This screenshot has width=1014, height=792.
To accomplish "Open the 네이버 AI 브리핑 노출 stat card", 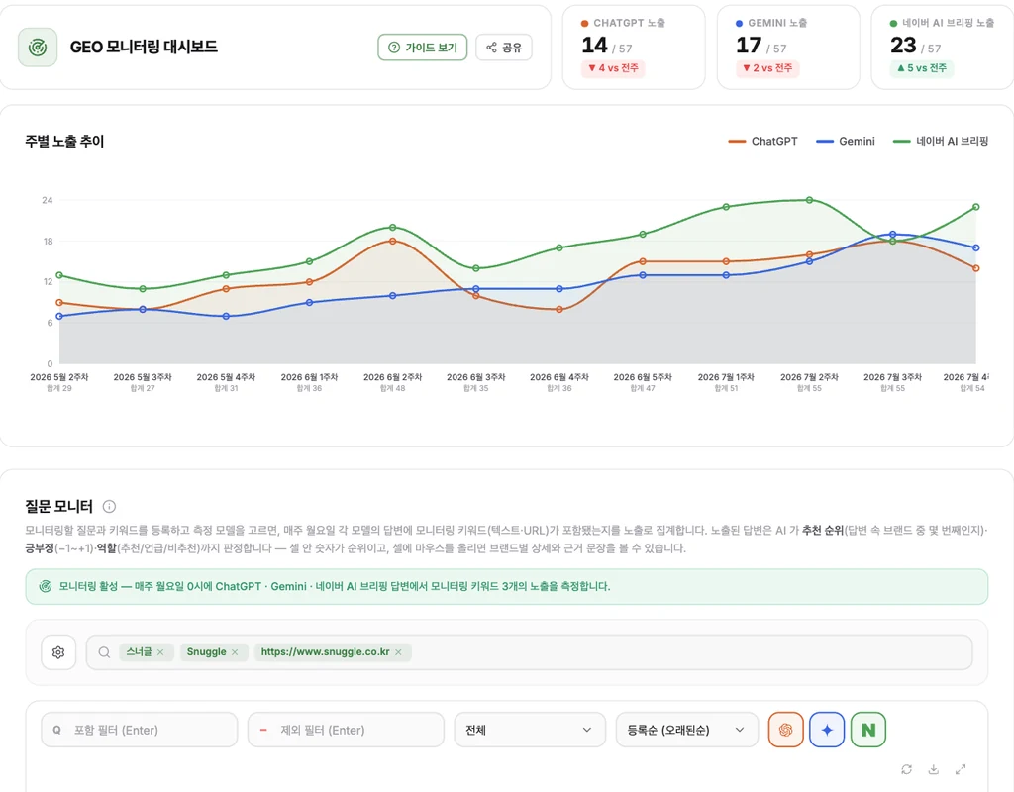I will point(943,48).
